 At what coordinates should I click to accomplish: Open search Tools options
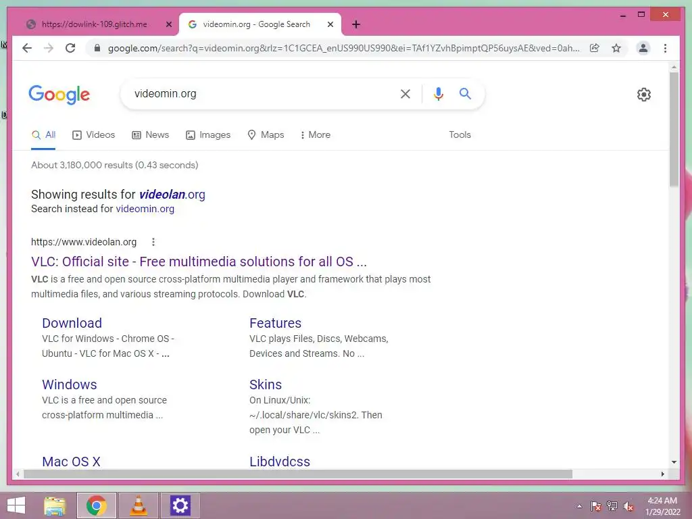pyautogui.click(x=460, y=135)
